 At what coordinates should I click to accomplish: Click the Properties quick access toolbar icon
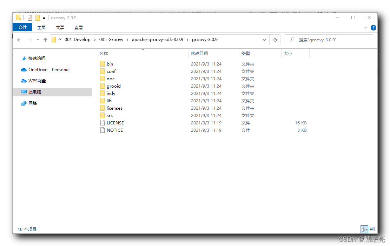[30, 18]
